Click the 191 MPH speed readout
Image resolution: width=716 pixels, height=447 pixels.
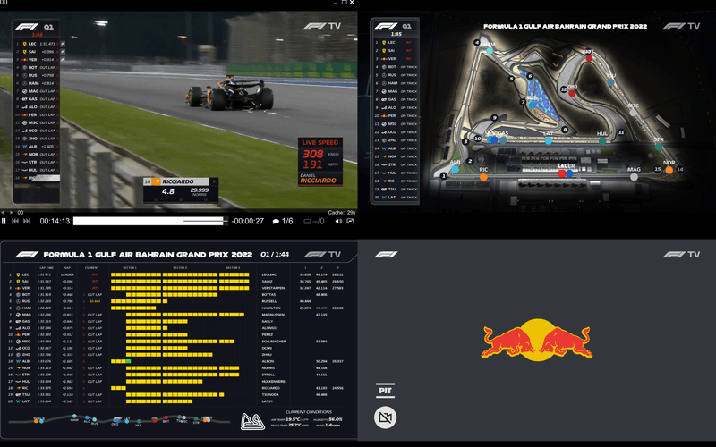[320, 164]
